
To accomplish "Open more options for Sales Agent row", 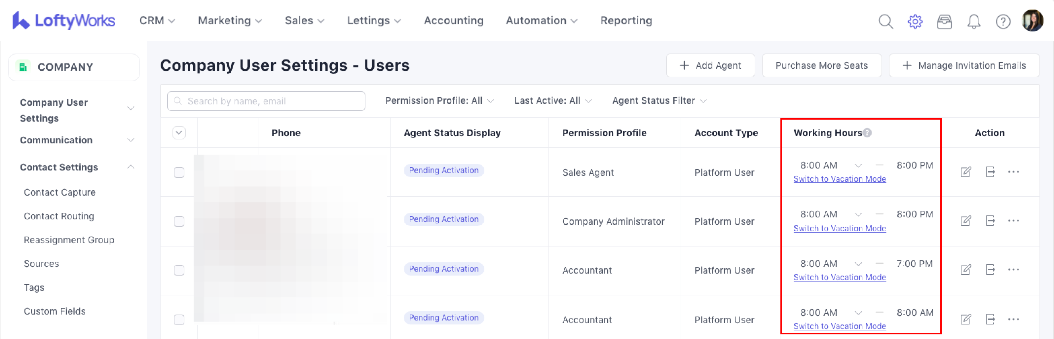I will pos(1013,172).
